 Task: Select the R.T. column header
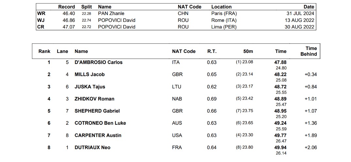point(212,51)
